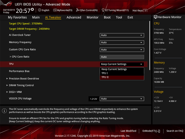This screenshot has height=139, width=185.
Task: Click the CPU Frequency 3700 MHz value
Action: point(159,33)
